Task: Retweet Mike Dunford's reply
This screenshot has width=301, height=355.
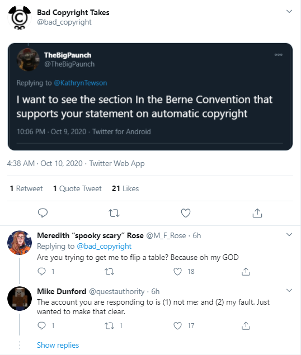Action: [109, 326]
